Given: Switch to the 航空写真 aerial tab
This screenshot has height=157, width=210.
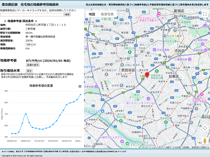Looking at the screenshot, I should pos(107,14).
